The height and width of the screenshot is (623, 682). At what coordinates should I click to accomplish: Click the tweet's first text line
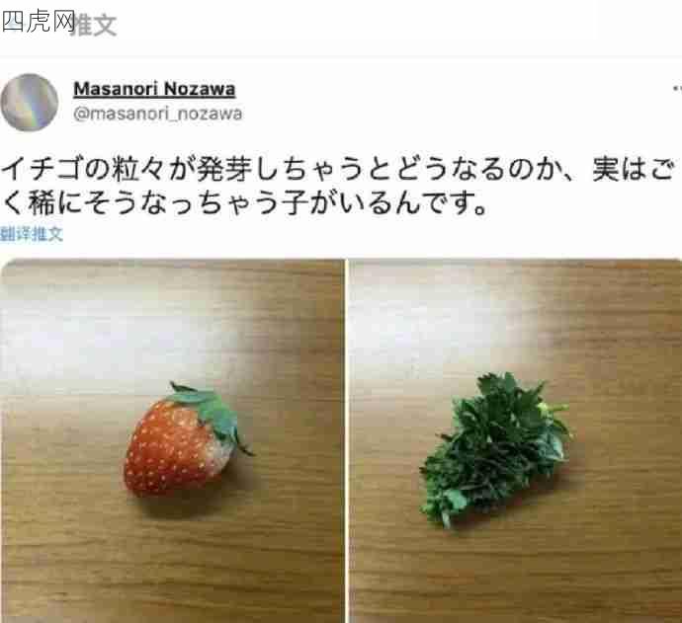338,169
